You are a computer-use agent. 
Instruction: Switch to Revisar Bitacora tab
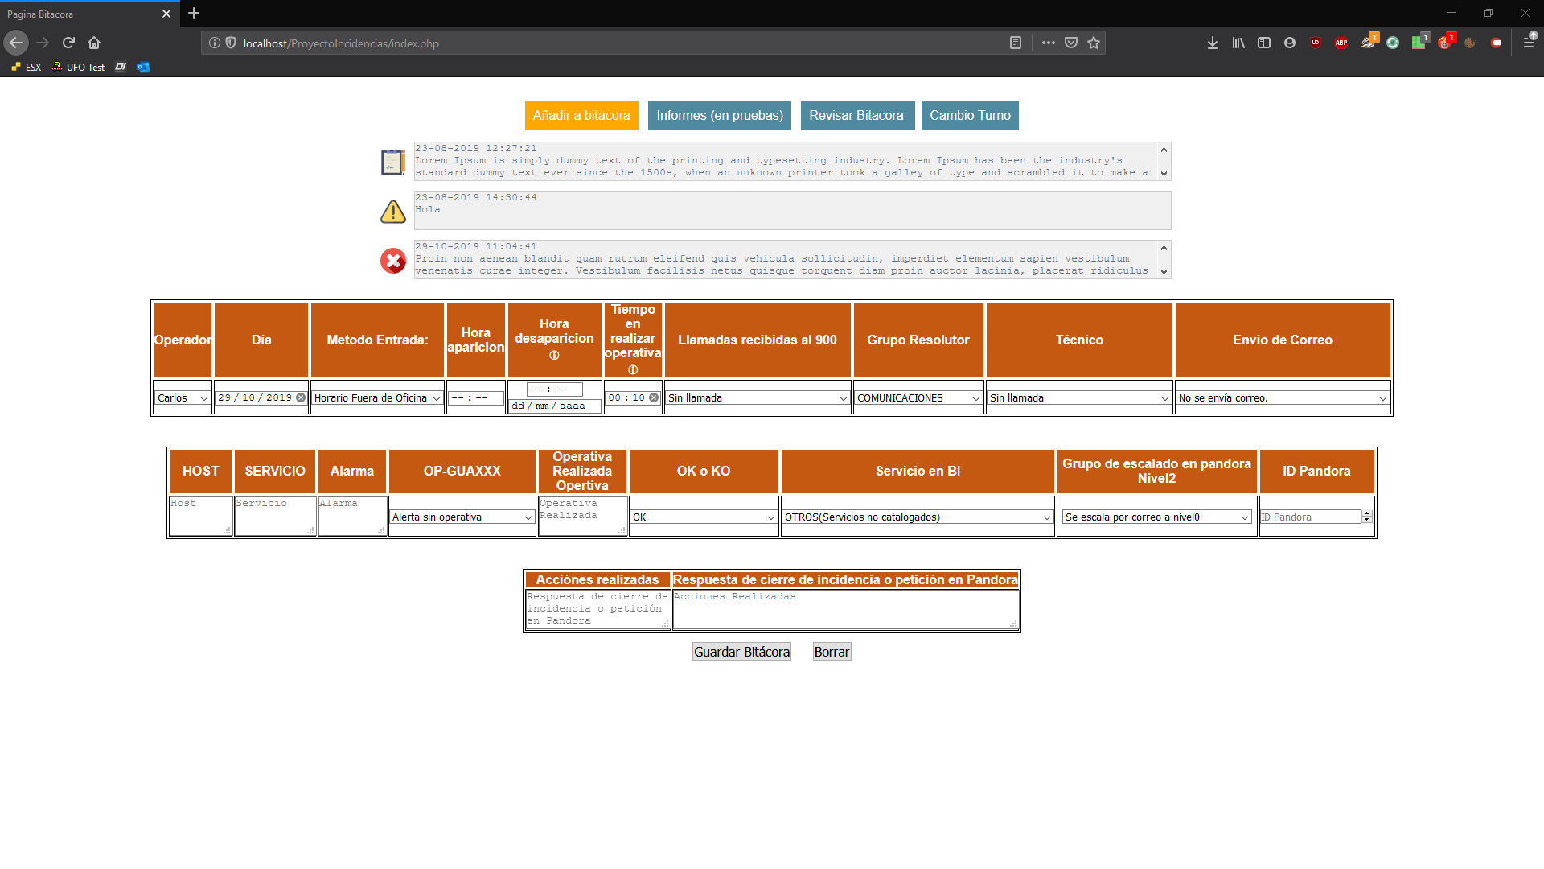tap(856, 115)
